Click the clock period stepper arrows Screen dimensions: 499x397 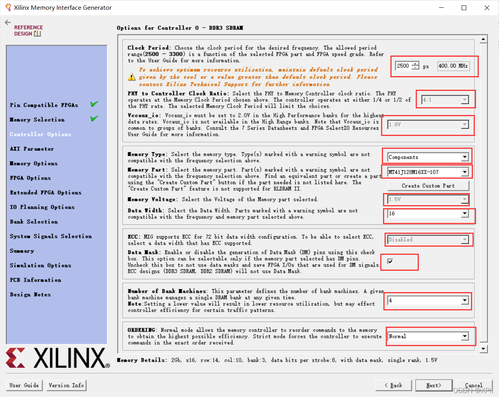415,66
